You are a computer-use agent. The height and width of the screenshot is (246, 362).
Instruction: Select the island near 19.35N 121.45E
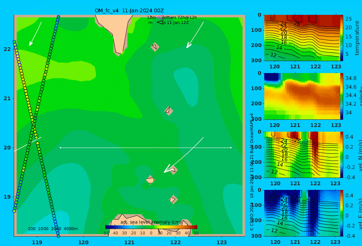click(x=150, y=180)
